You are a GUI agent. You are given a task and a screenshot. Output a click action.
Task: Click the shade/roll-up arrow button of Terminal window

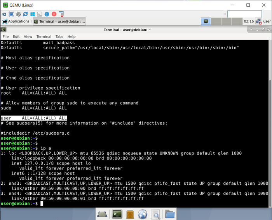click(251, 30)
